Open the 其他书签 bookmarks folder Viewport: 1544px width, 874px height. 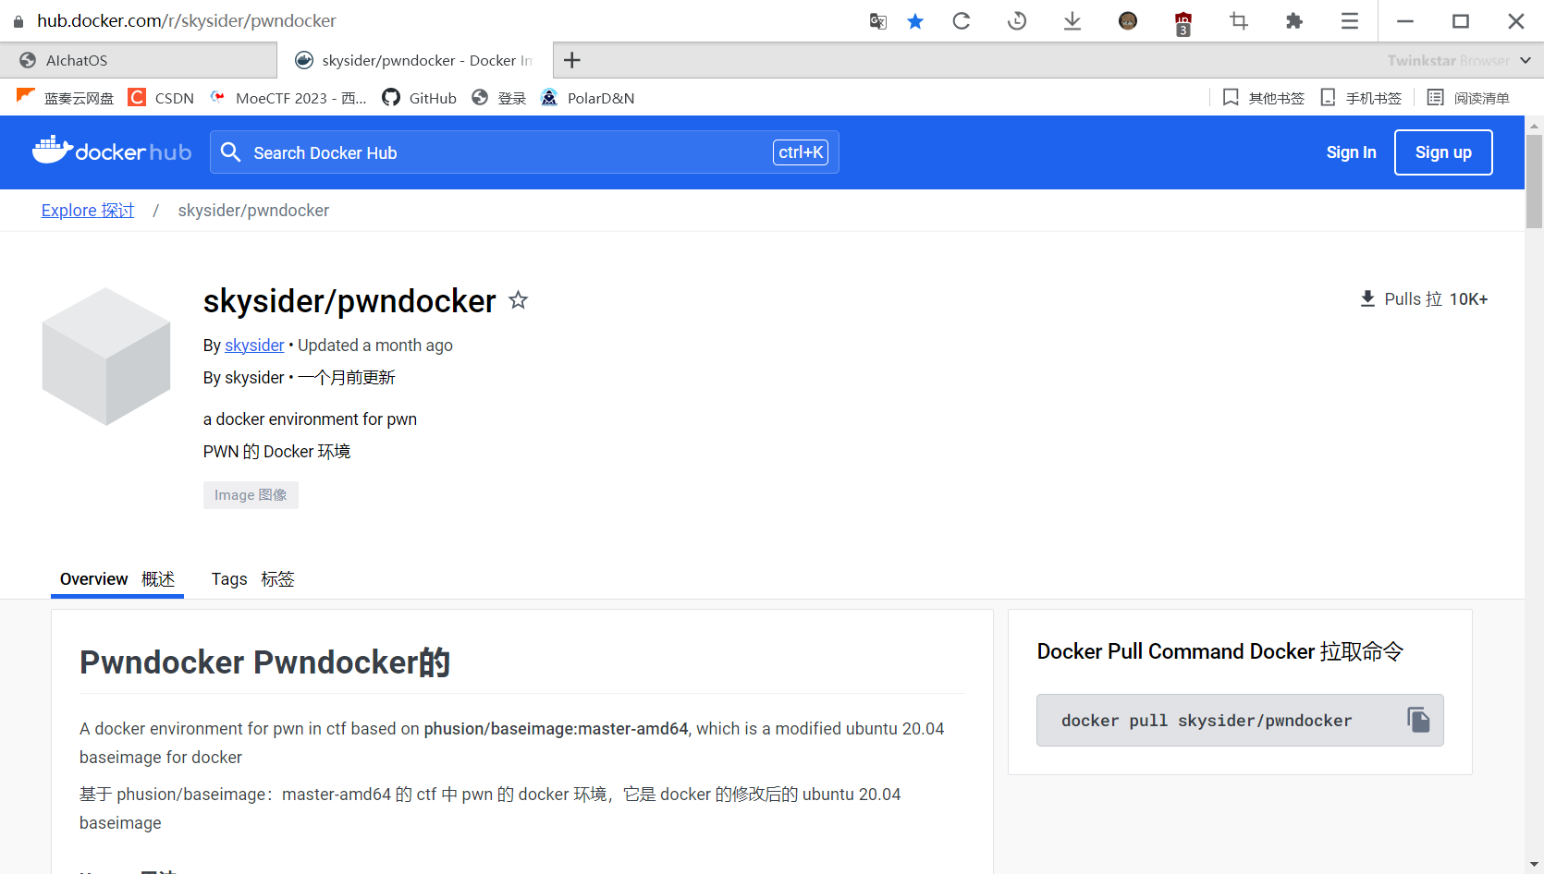[x=1264, y=98]
